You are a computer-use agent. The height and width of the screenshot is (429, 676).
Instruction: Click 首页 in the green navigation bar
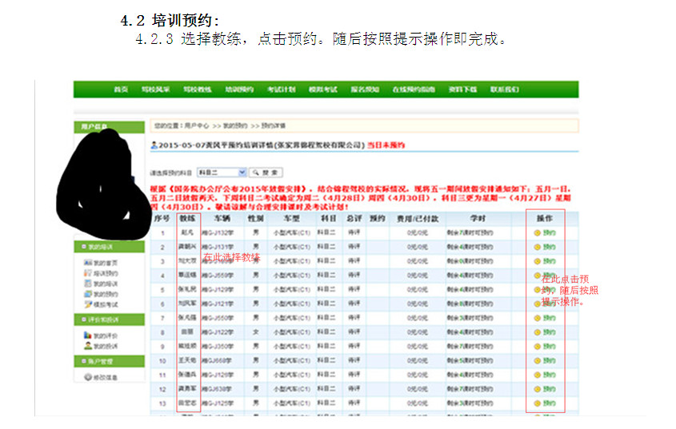tap(121, 89)
